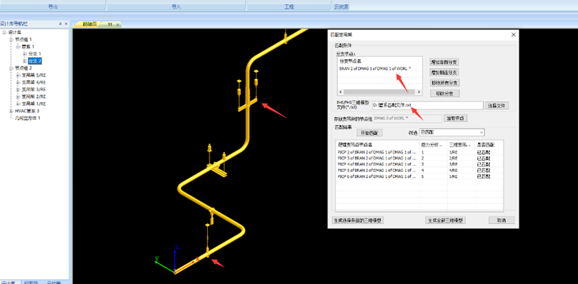Click the 开始匹配 button
This screenshot has height=284, width=578.
[x=369, y=133]
